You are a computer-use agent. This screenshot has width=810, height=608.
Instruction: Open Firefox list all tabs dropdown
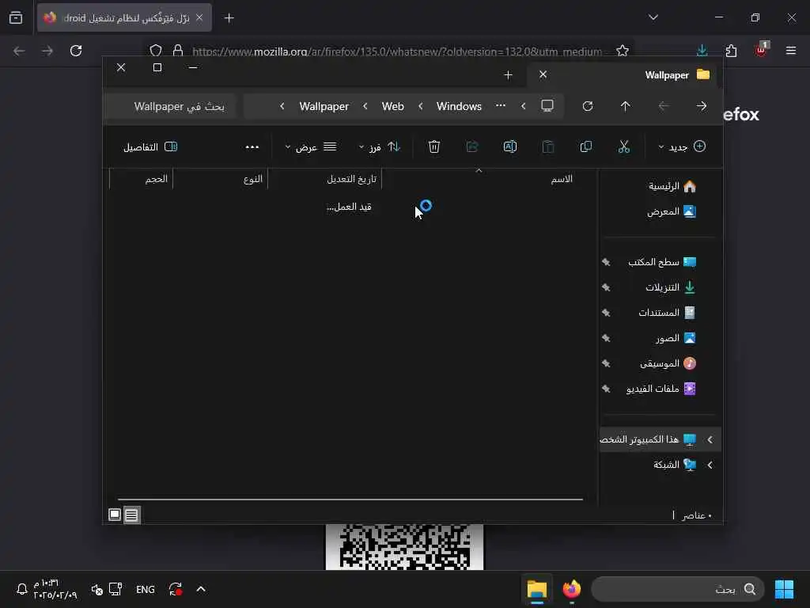pyautogui.click(x=653, y=17)
